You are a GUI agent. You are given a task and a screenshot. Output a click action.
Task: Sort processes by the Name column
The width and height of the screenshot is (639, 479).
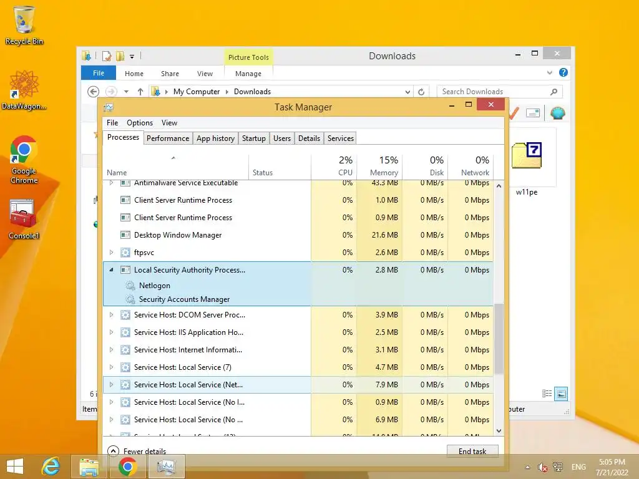pyautogui.click(x=175, y=166)
